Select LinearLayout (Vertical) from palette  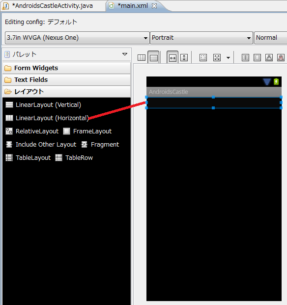tap(43, 105)
